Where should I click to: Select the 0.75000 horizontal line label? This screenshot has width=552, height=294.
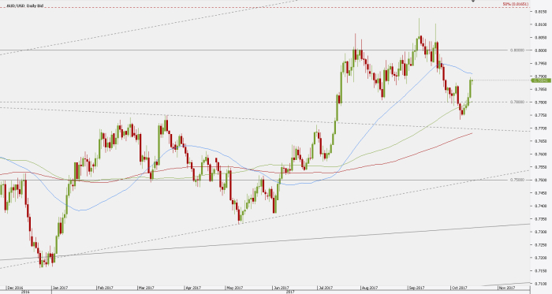(517, 180)
